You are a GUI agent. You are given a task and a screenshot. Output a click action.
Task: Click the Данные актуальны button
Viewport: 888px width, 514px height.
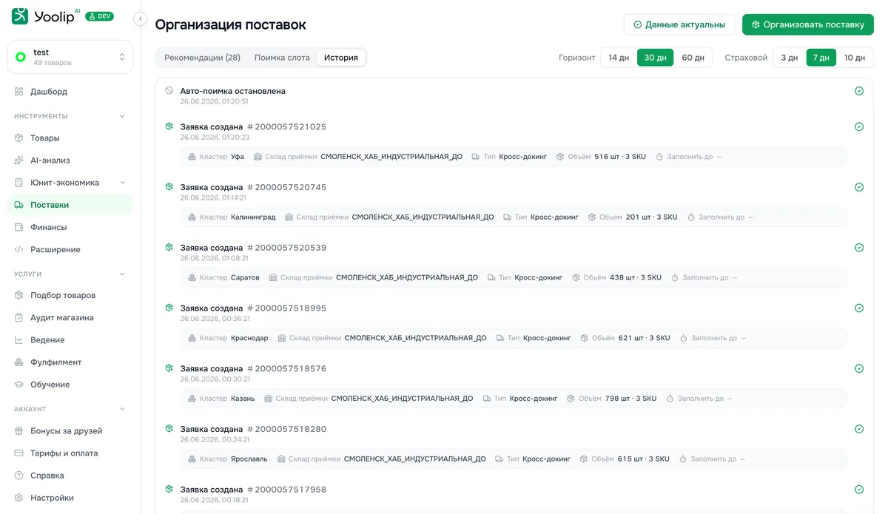pos(679,24)
